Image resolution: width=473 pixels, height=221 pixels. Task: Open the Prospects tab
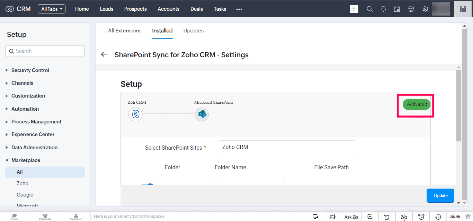point(135,9)
